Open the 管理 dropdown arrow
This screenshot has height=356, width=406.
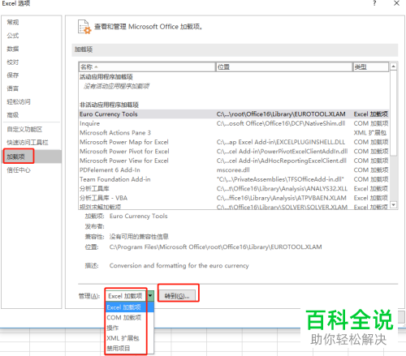point(150,296)
